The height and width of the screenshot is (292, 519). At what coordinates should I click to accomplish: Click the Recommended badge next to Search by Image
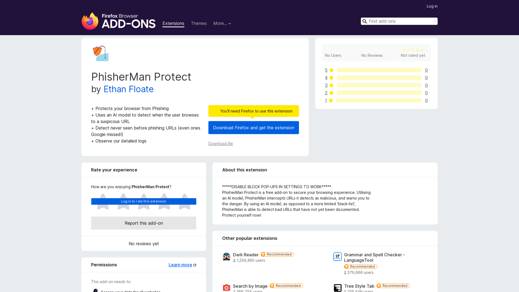[286, 286]
